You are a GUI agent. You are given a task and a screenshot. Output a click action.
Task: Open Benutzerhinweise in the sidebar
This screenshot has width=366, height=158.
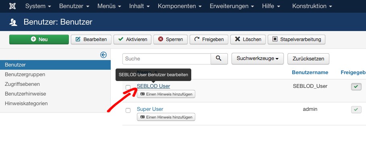(25, 94)
